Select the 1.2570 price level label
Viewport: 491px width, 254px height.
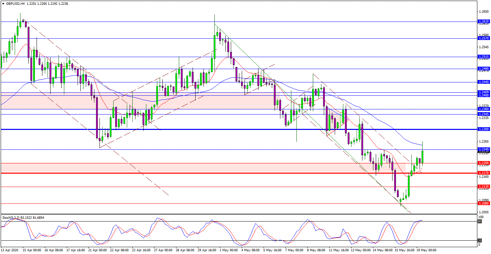coord(483,38)
